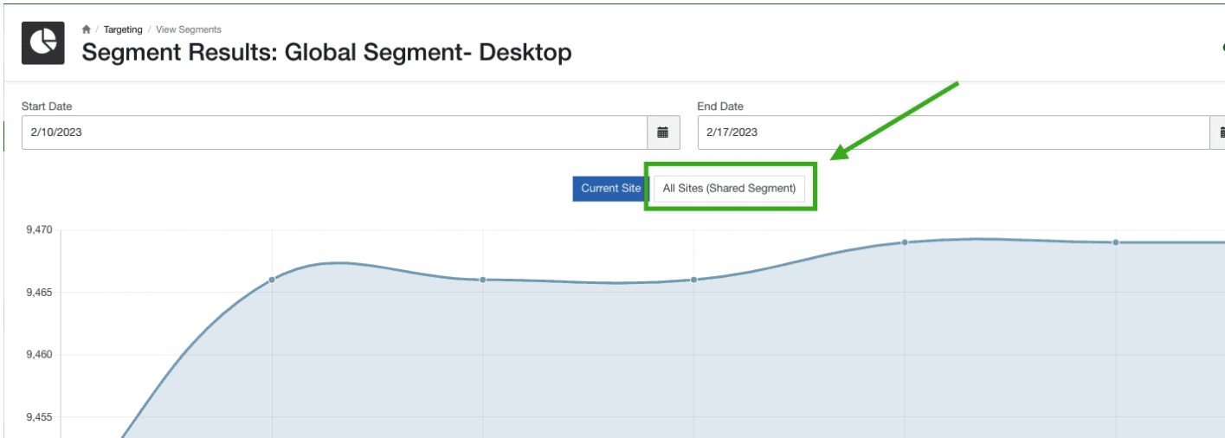1225x438 pixels.
Task: Click the second data point on the chart line
Action: tap(483, 280)
